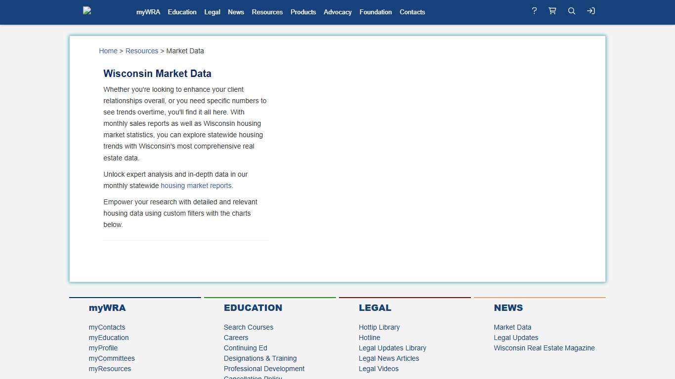Viewport: 675px width, 379px height.
Task: Open the Continuing Ed link
Action: pos(245,348)
